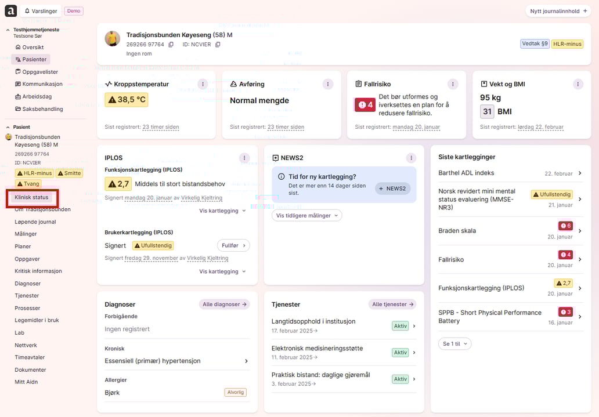Image resolution: width=599 pixels, height=417 pixels.
Task: Open Avføring card options menu
Action: pyautogui.click(x=328, y=84)
